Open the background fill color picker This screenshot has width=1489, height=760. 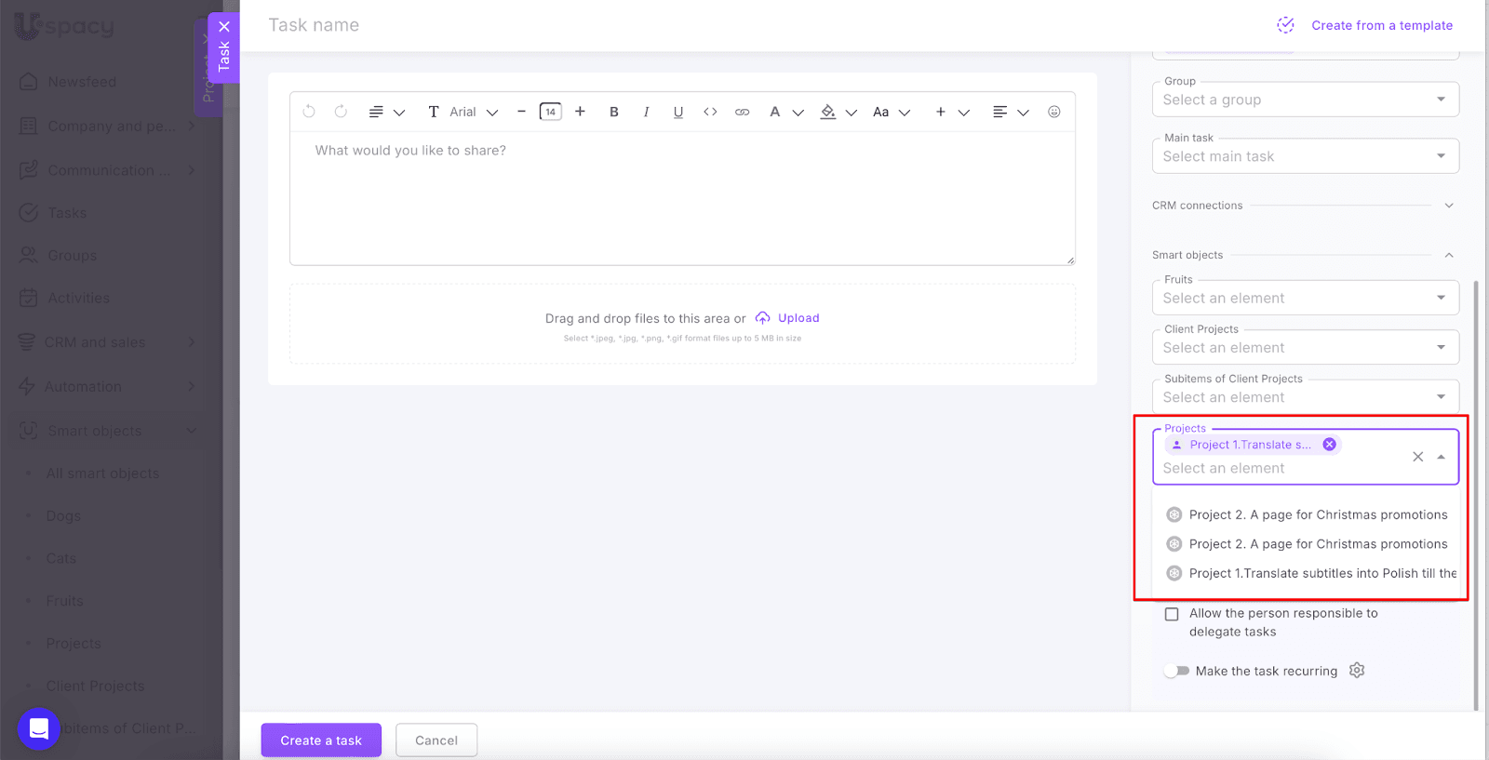coord(838,112)
